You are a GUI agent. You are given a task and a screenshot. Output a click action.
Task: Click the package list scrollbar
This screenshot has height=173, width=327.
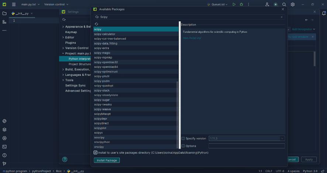coord(177,114)
